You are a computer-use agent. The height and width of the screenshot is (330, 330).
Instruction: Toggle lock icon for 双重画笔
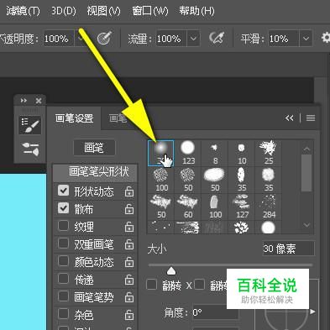pos(129,244)
